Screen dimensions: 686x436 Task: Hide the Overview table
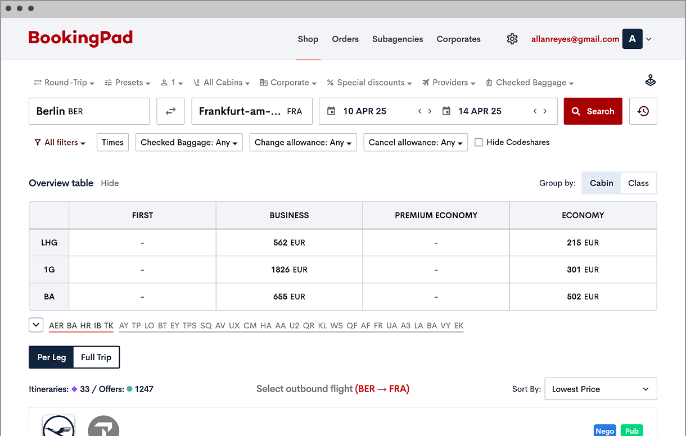click(x=110, y=183)
